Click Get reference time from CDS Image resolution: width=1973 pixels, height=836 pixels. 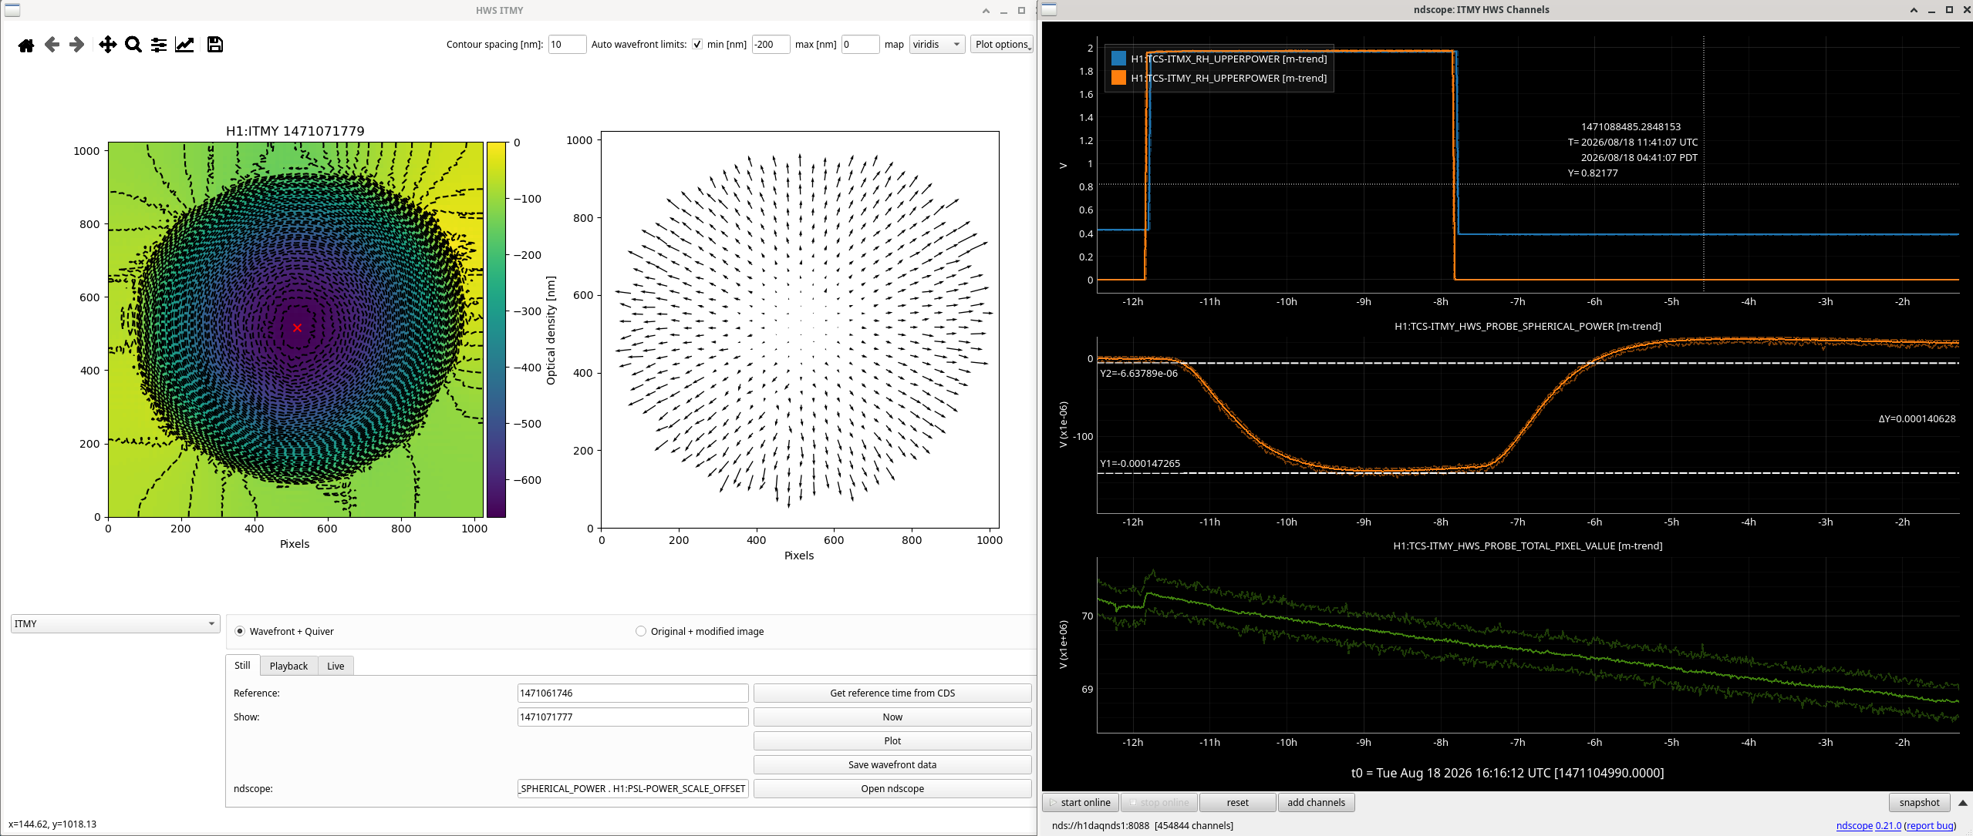pyautogui.click(x=892, y=693)
